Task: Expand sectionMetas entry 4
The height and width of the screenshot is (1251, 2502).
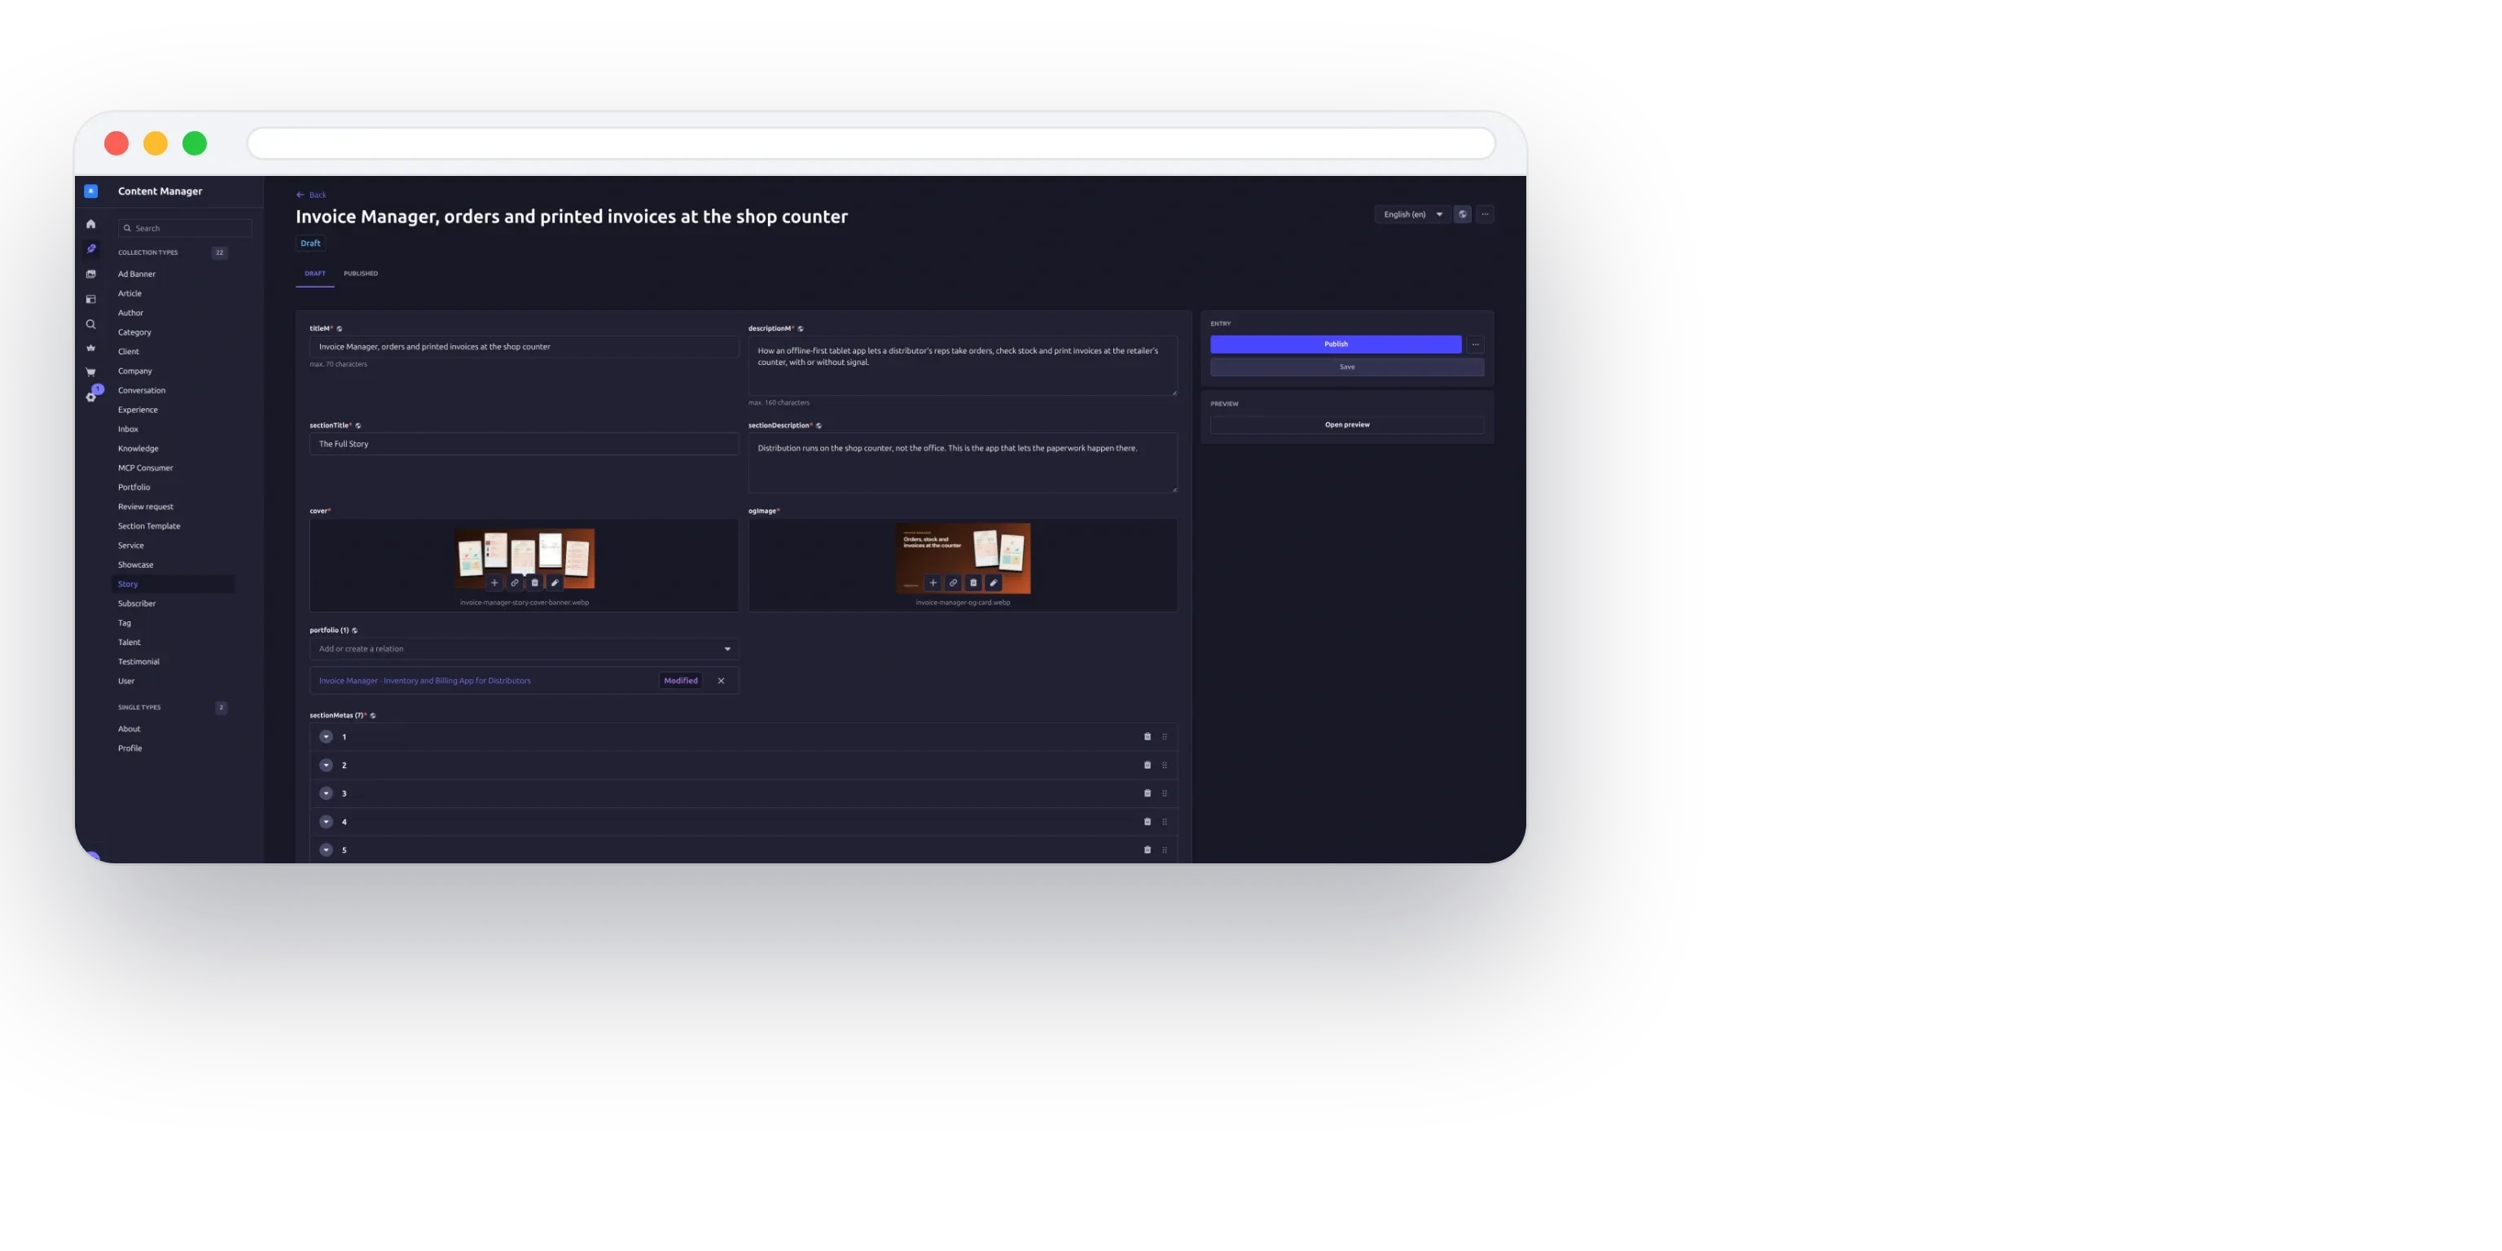Action: coord(327,822)
